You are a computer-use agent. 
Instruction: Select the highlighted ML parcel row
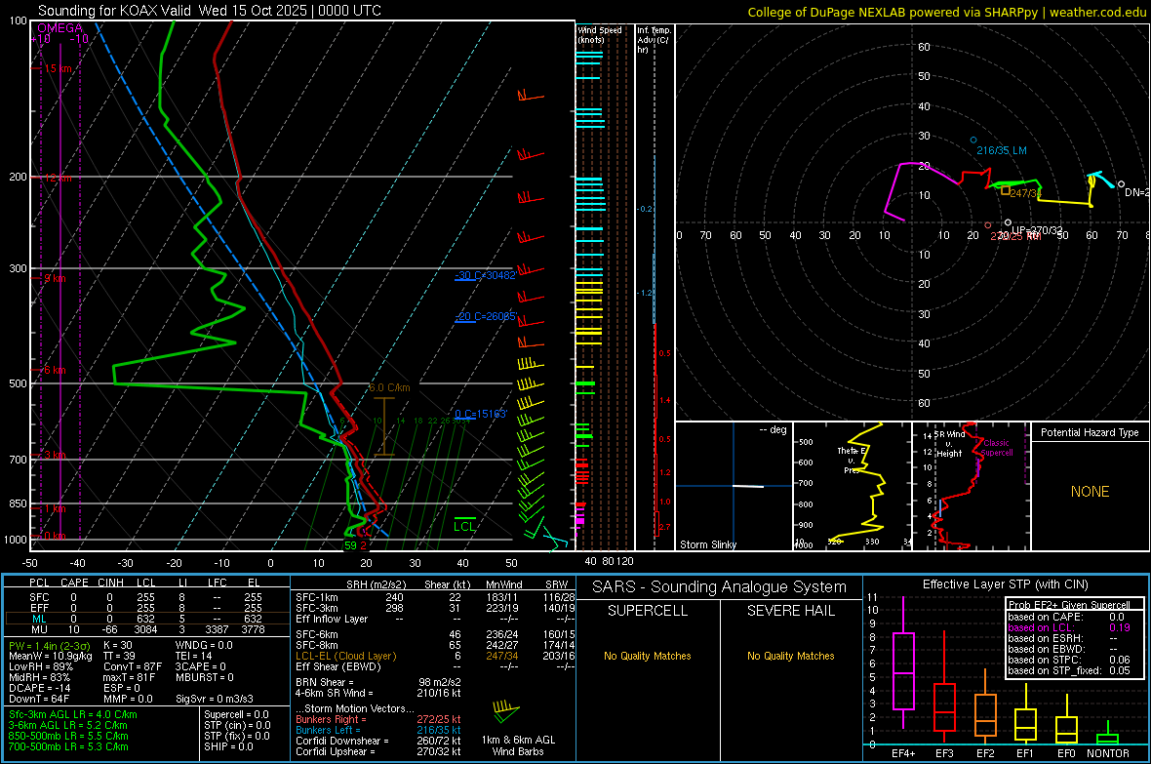pos(145,619)
